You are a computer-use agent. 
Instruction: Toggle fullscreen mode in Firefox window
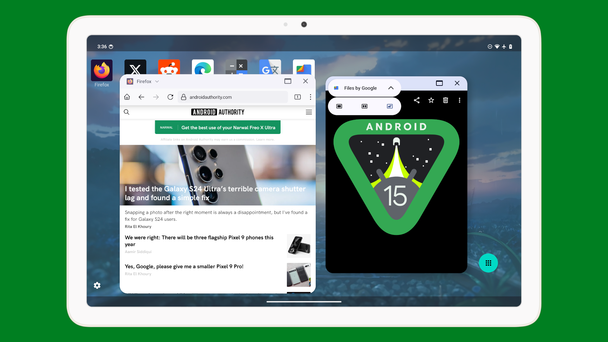pyautogui.click(x=288, y=81)
